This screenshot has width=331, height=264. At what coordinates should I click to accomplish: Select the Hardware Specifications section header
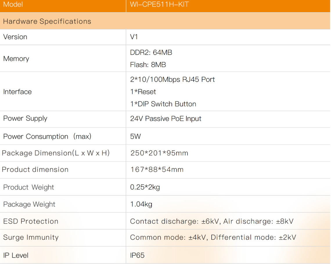(x=47, y=21)
